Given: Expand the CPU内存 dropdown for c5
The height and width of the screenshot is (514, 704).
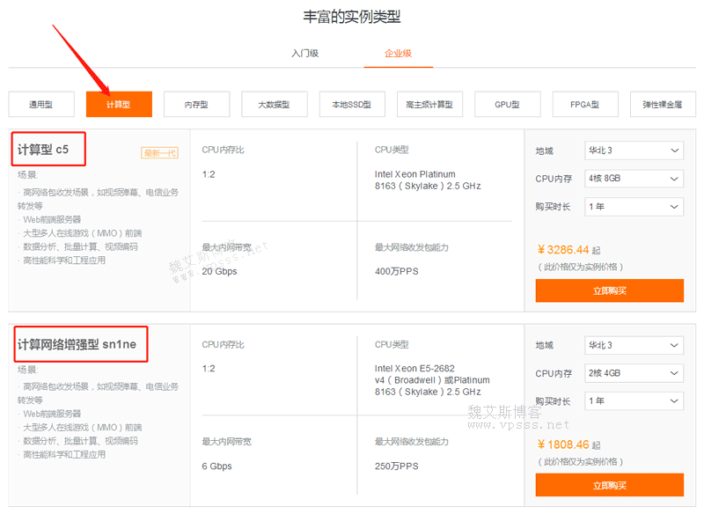Looking at the screenshot, I should coord(634,179).
